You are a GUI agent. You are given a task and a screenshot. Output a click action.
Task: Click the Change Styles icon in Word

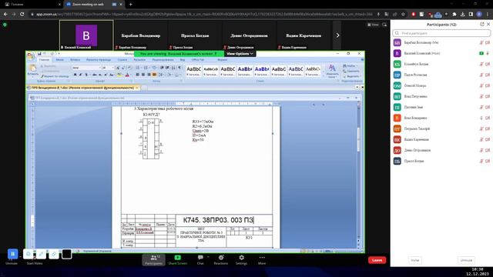click(332, 70)
